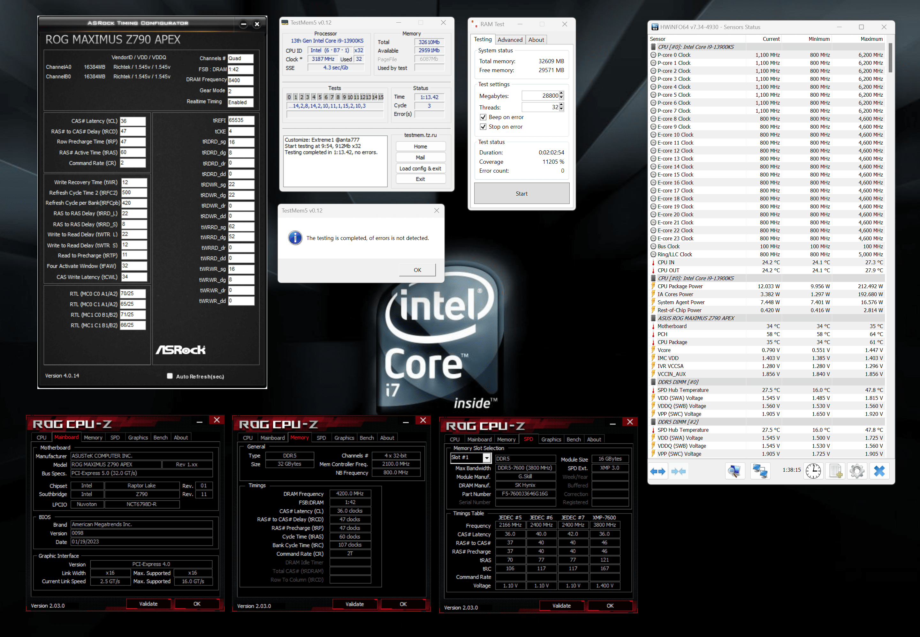Toggle Stop on error checkbox
Screen dimensions: 920x637
coord(483,127)
